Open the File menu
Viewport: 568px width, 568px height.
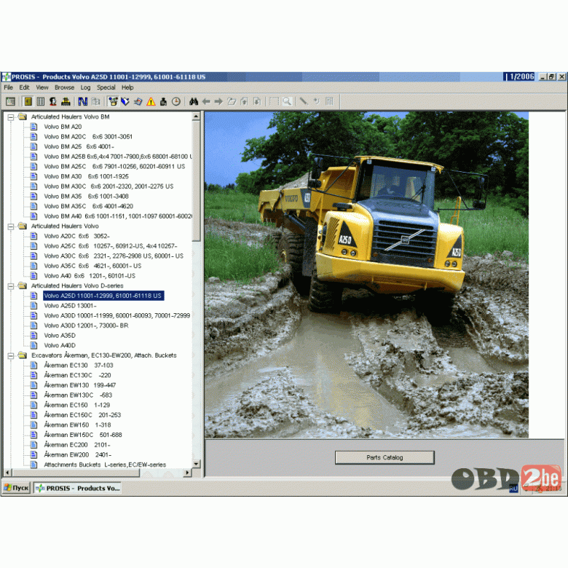[x=8, y=87]
